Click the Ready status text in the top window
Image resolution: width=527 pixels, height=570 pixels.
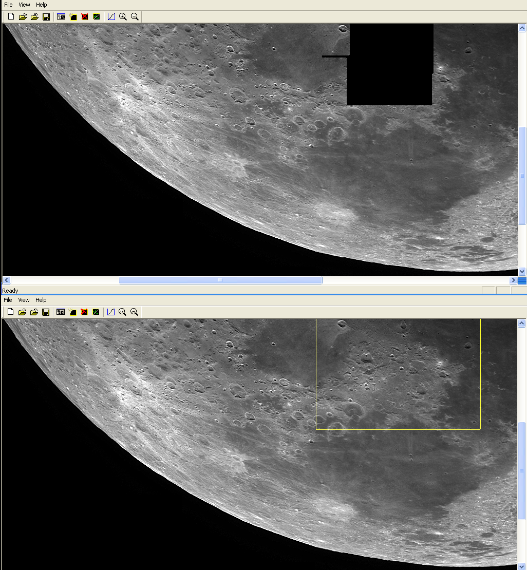[x=10, y=291]
